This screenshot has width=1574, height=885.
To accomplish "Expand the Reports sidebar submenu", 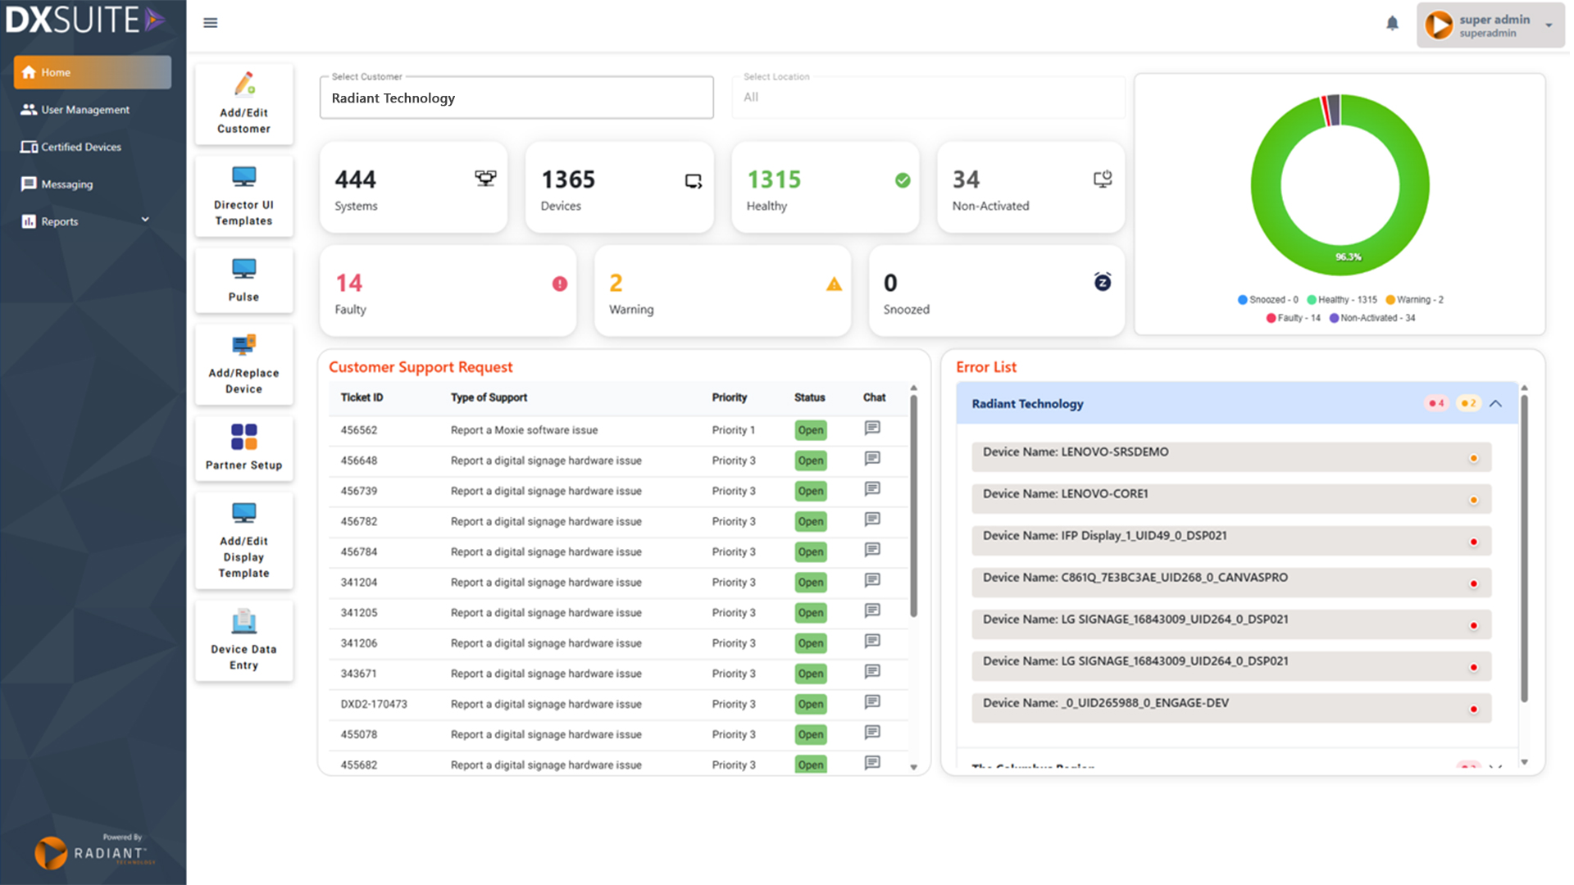I will [x=145, y=220].
